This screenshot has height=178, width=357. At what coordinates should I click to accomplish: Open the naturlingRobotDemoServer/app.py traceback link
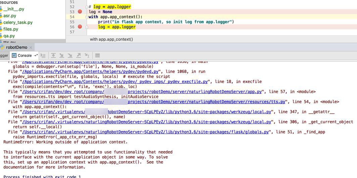(142, 92)
